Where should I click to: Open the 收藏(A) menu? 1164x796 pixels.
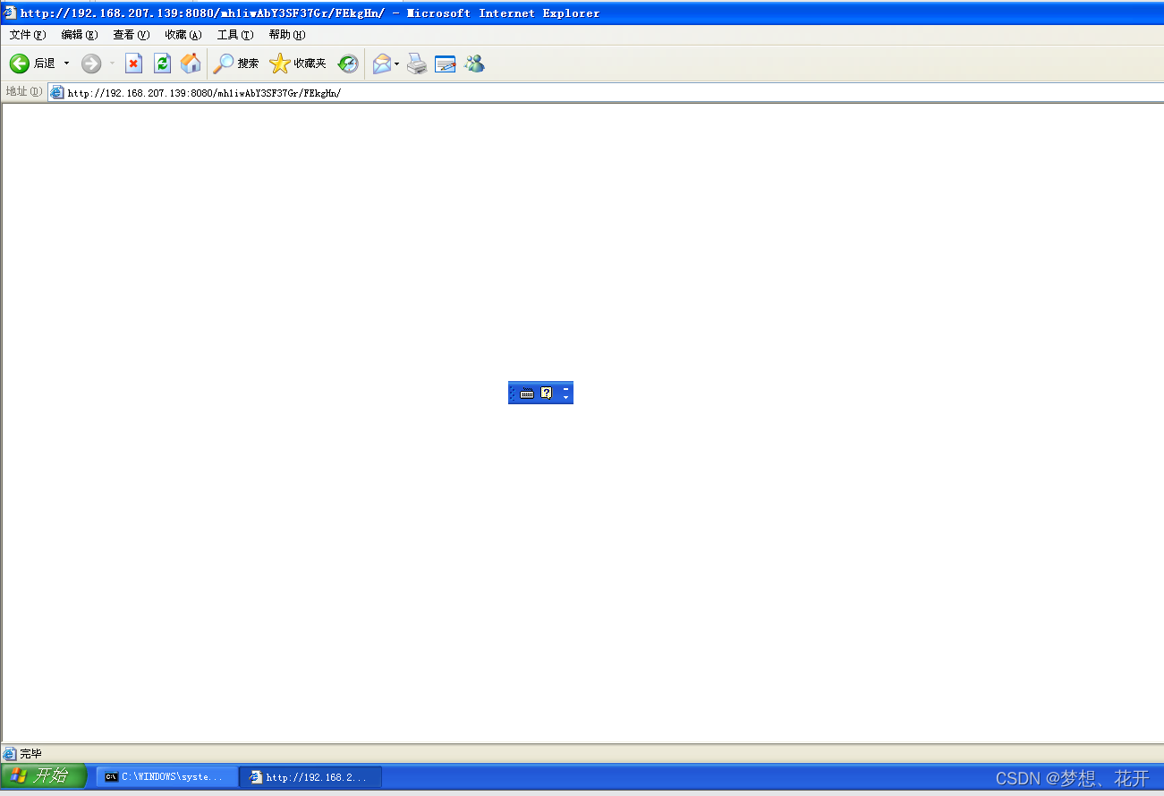click(x=183, y=35)
